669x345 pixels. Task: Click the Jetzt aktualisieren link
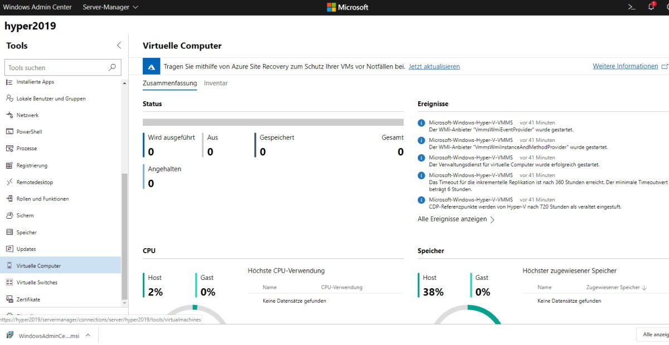click(435, 66)
